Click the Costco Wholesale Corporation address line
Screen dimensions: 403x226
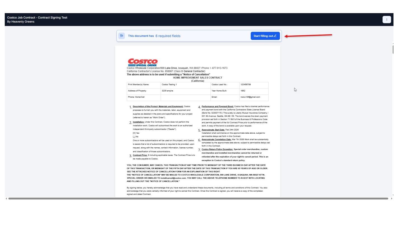[x=177, y=68]
